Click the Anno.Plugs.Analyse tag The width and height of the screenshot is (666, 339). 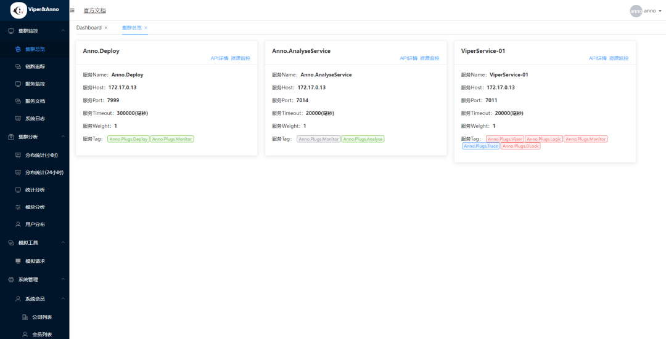point(363,139)
